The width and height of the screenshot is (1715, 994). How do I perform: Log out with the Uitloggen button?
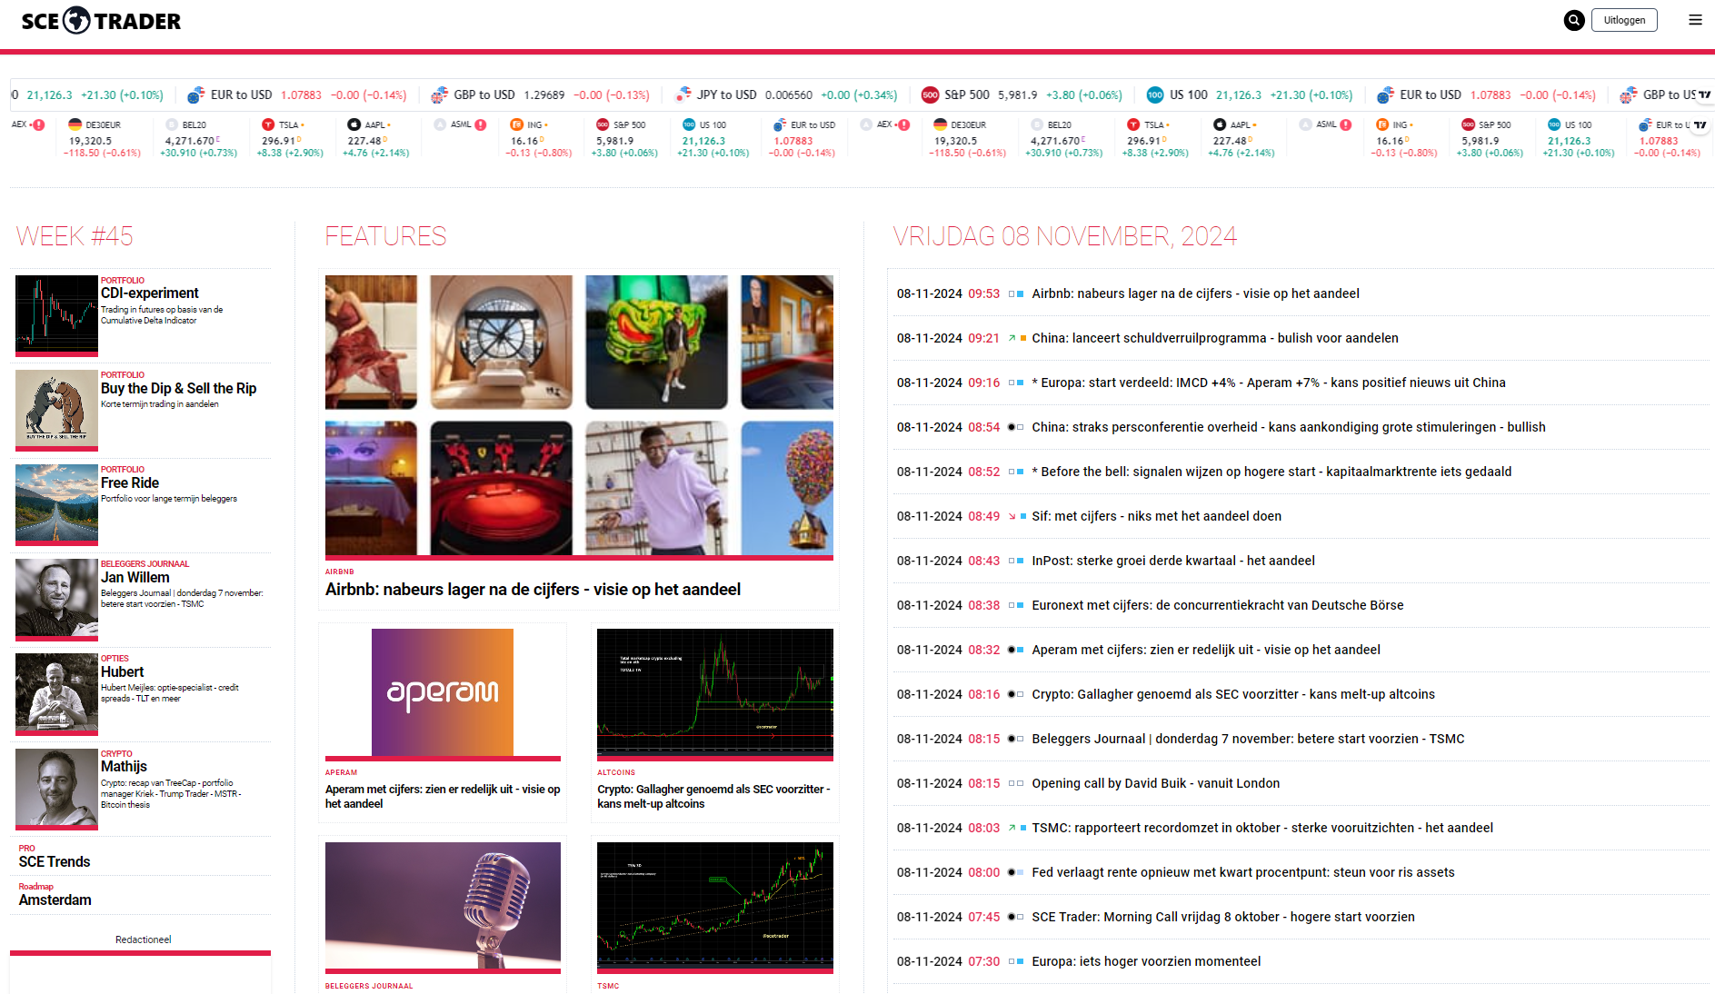(x=1624, y=20)
